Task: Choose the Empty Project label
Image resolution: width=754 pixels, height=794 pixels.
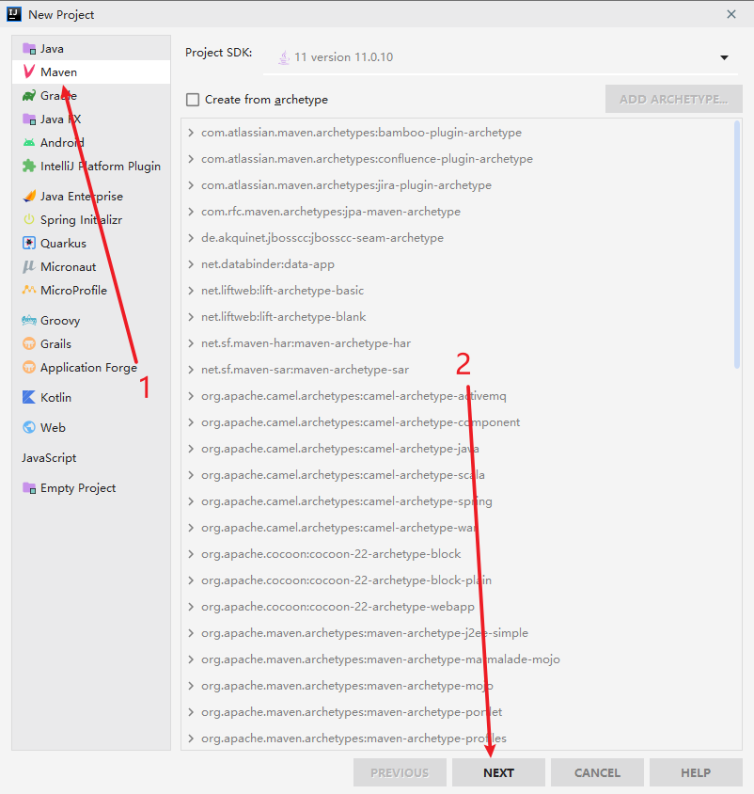Action: 78,488
